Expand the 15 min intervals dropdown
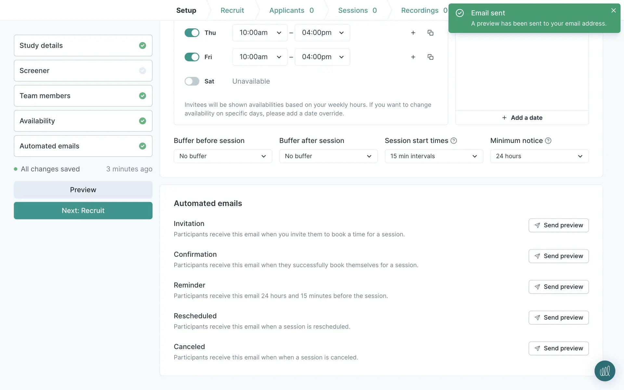624x390 pixels. pyautogui.click(x=434, y=156)
